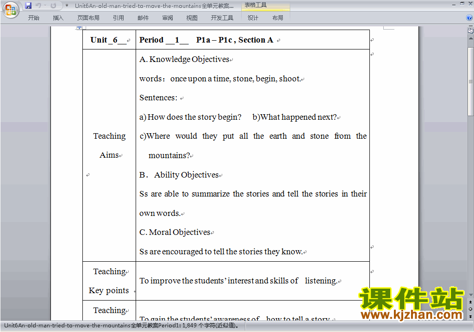Image resolution: width=474 pixels, height=332 pixels.
Task: Open the Office button menu
Action: tap(11, 10)
